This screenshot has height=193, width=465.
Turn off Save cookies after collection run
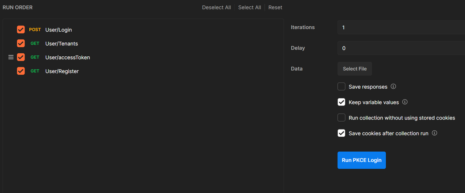point(341,133)
